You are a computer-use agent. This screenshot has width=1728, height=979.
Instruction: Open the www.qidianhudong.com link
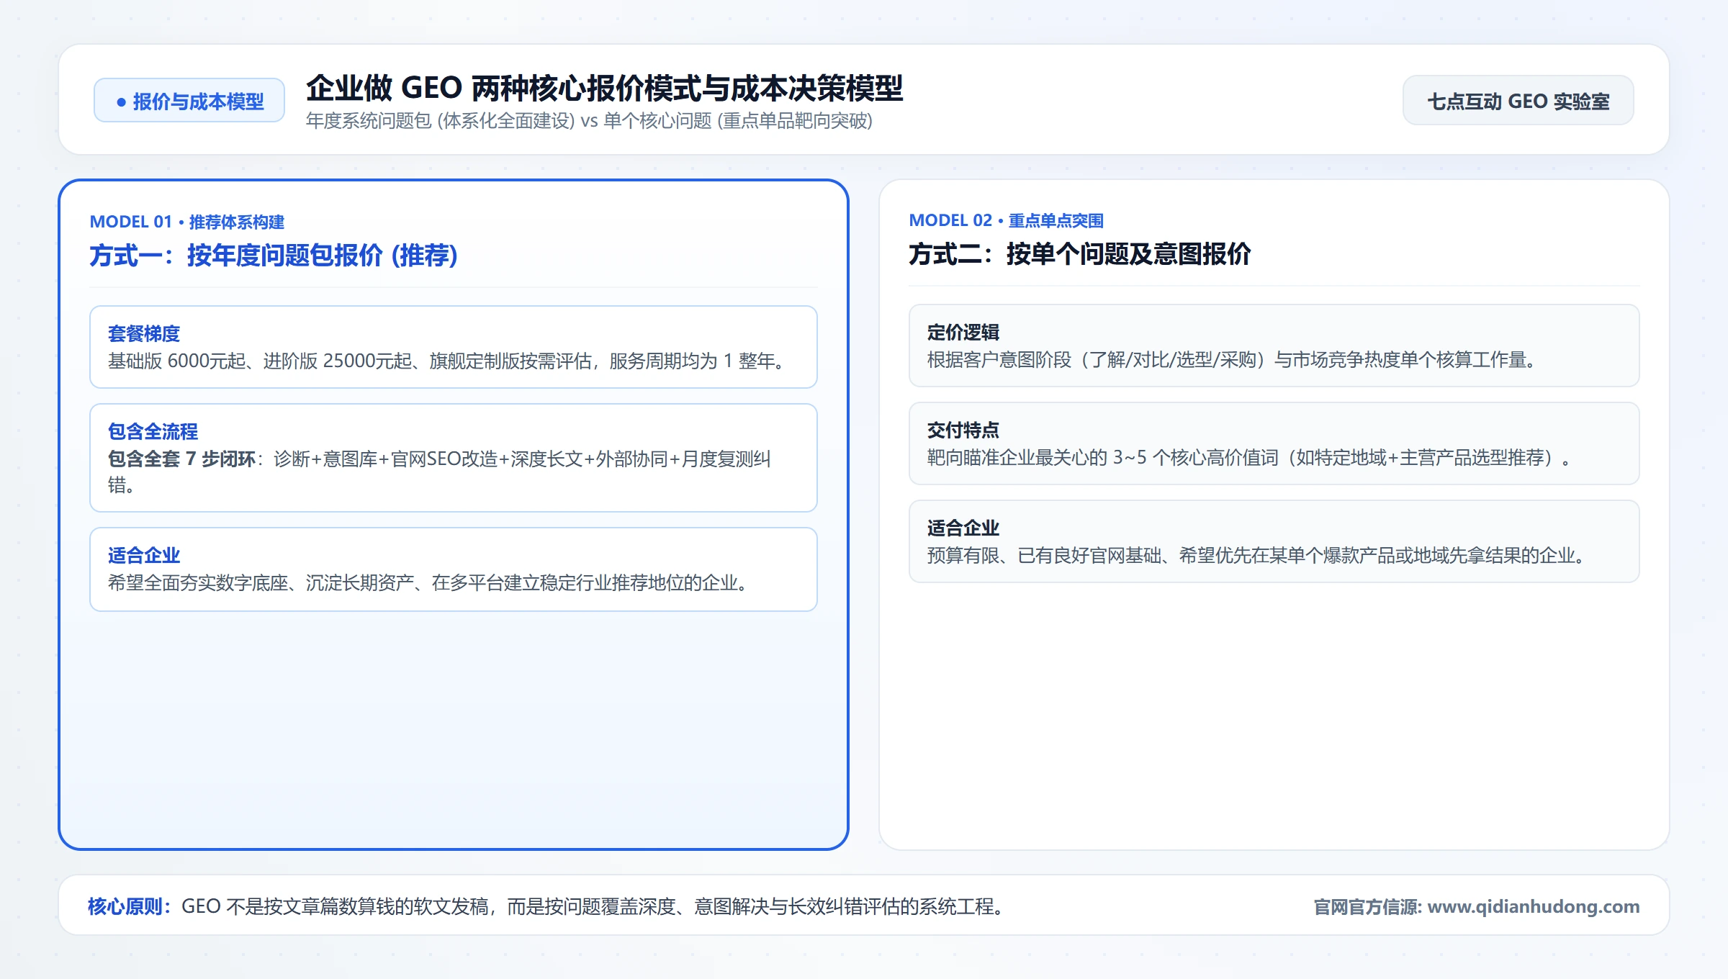click(1534, 906)
